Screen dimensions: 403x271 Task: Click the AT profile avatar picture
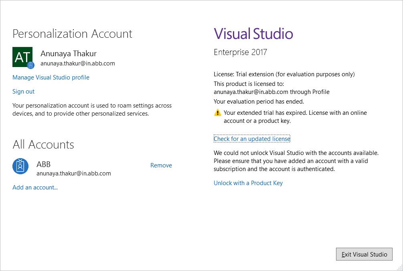click(x=22, y=57)
